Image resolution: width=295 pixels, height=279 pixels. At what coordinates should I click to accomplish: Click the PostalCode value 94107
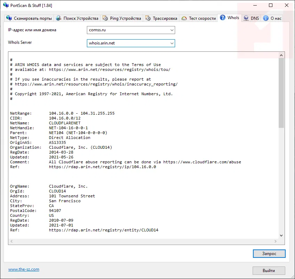[x=55, y=211]
